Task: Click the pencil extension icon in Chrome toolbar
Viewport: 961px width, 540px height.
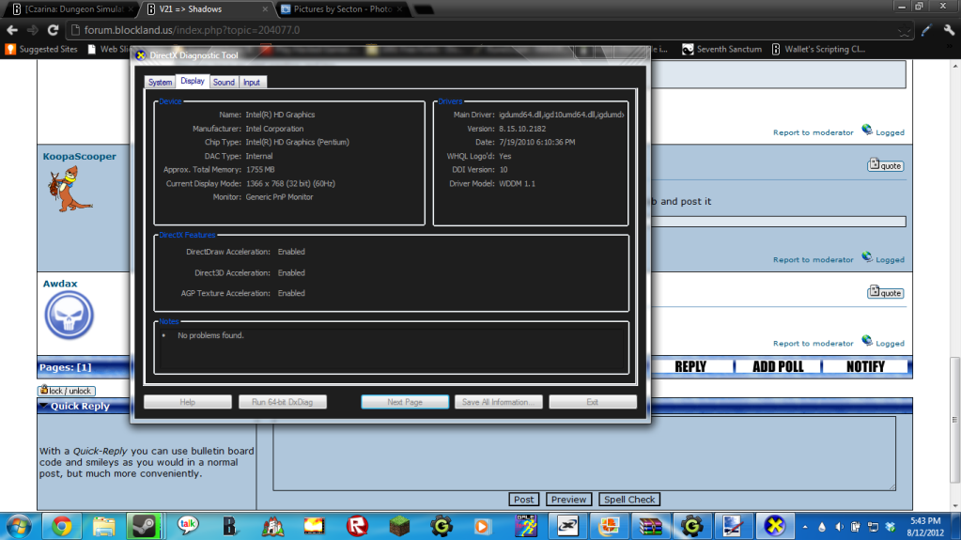Action: [x=926, y=30]
